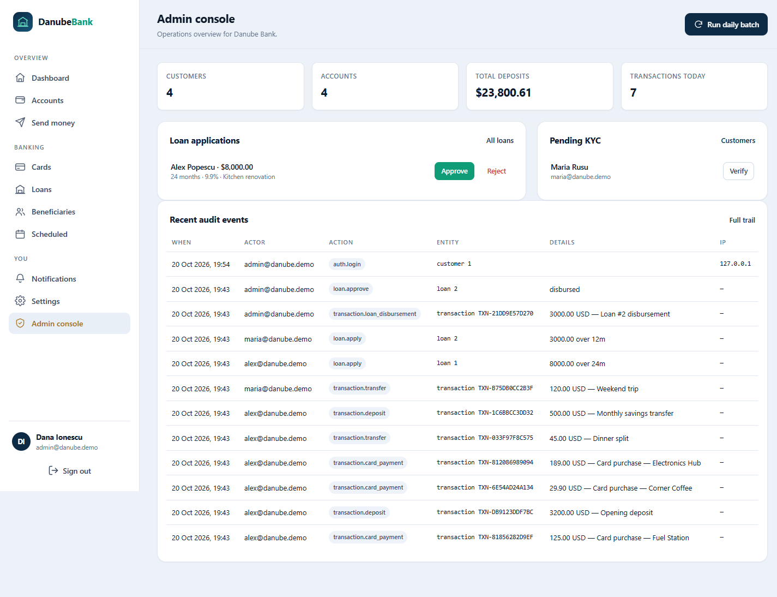Click '3000.00 over 12m' loan detail
777x597 pixels.
[577, 339]
